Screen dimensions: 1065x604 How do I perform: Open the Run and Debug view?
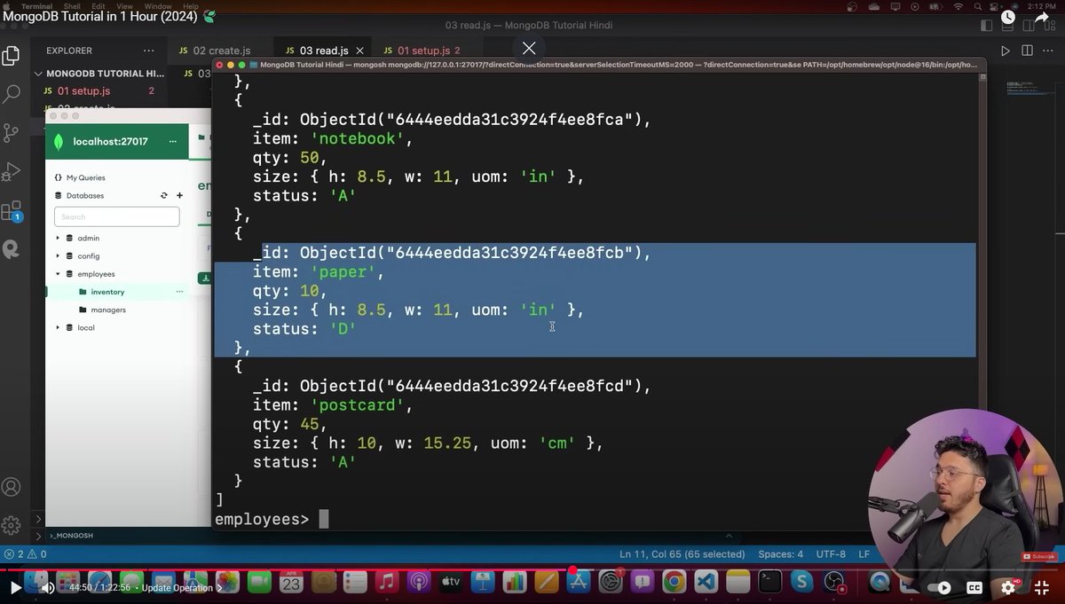11,171
